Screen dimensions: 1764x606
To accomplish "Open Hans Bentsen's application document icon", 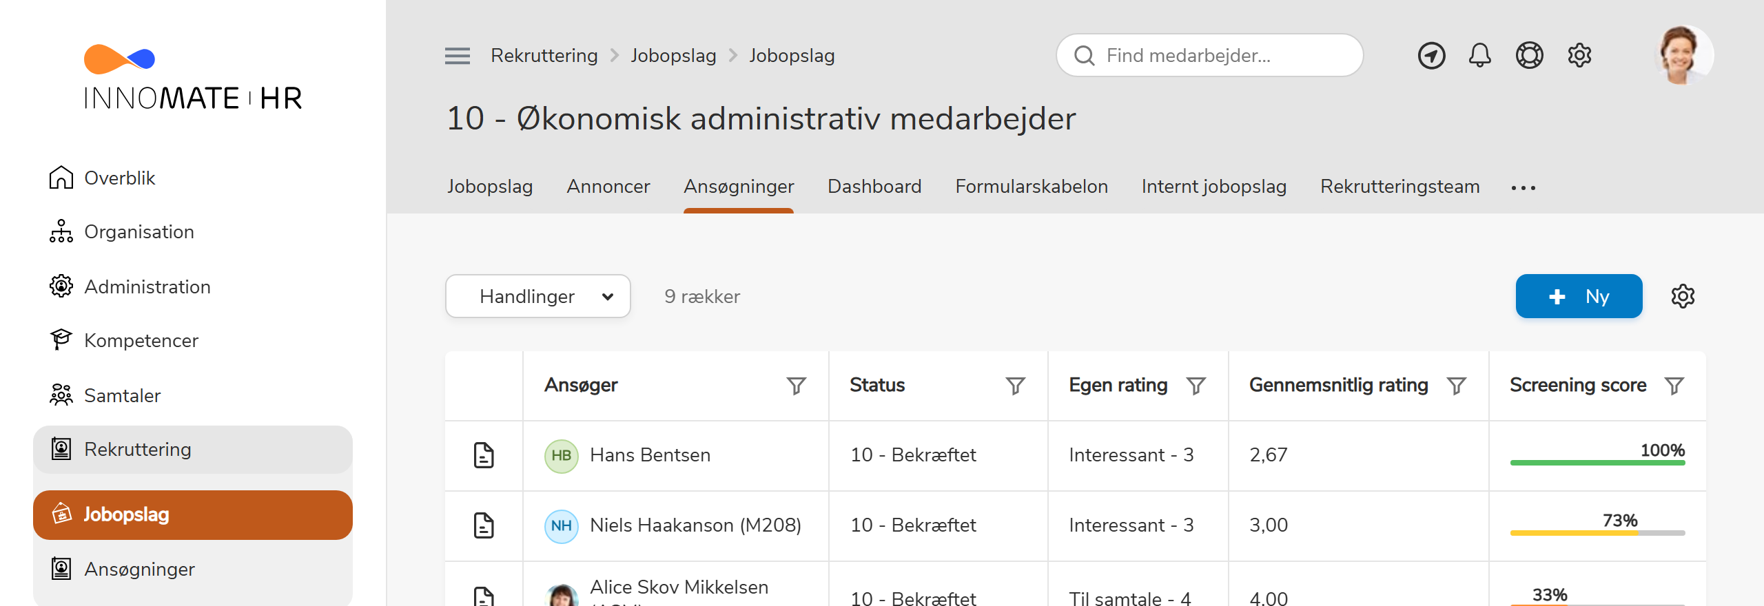I will click(484, 455).
